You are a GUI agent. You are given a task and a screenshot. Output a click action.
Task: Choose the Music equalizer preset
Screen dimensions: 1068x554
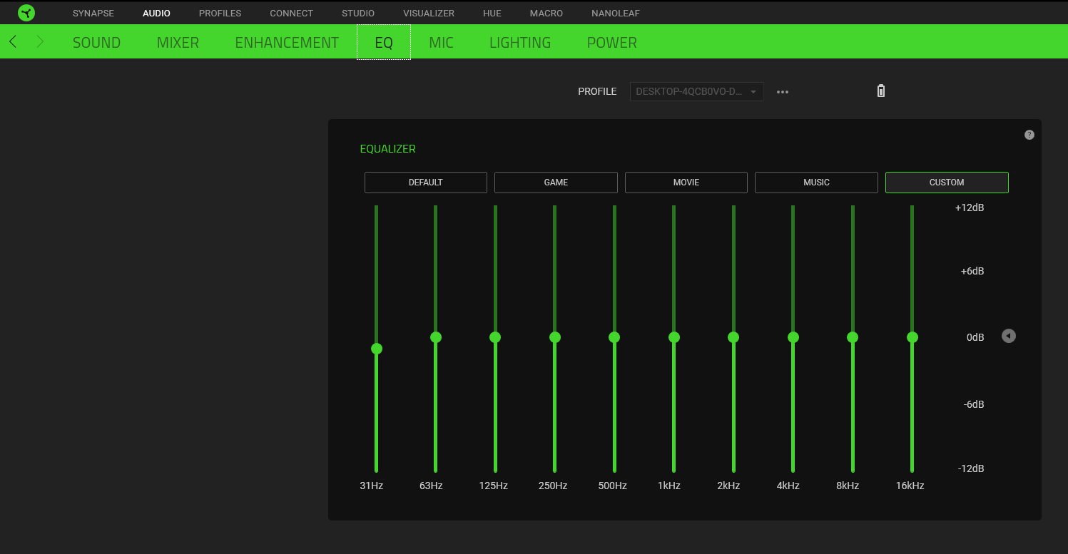[x=816, y=183]
